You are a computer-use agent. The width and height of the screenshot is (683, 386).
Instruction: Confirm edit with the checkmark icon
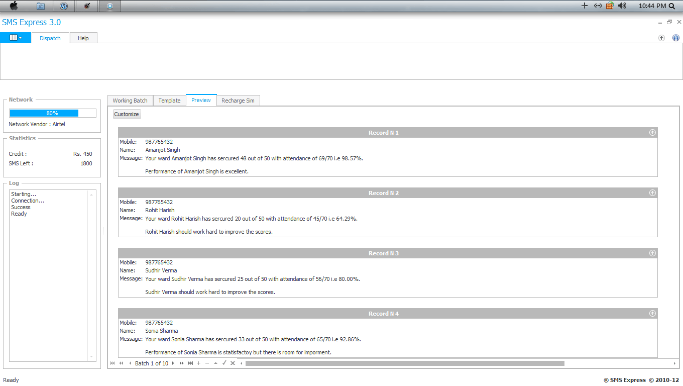[224, 363]
